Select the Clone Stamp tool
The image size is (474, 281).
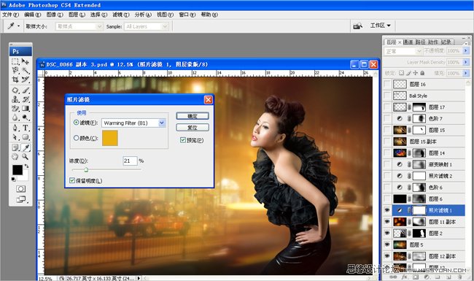15,99
